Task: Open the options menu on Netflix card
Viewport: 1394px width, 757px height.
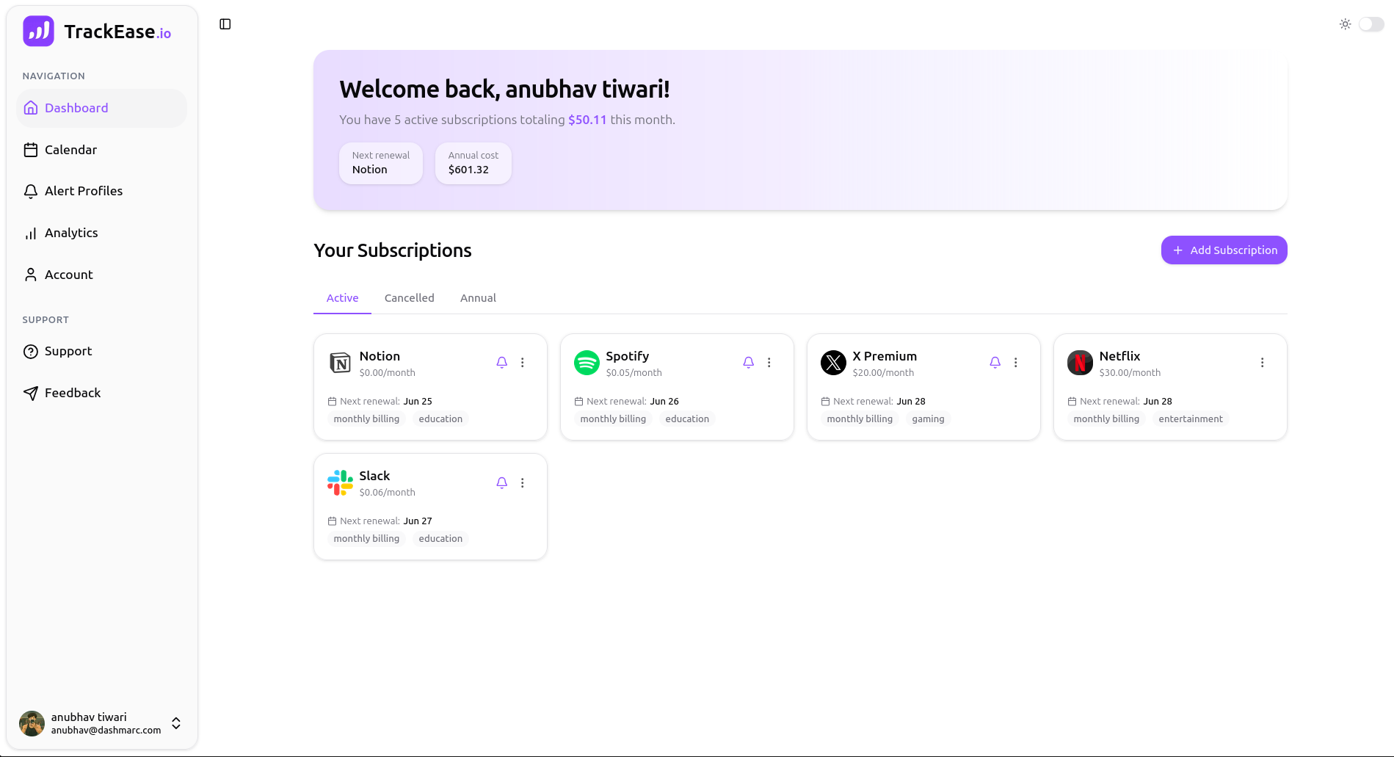Action: [1262, 362]
